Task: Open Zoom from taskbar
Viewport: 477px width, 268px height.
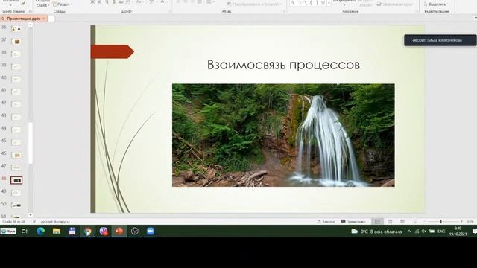Action: click(x=151, y=232)
